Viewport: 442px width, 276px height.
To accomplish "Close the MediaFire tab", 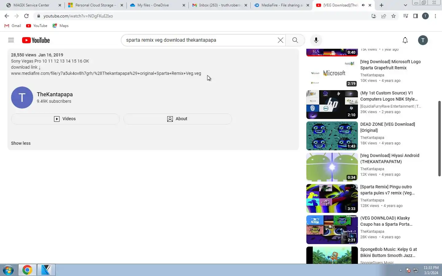I will [x=308, y=5].
